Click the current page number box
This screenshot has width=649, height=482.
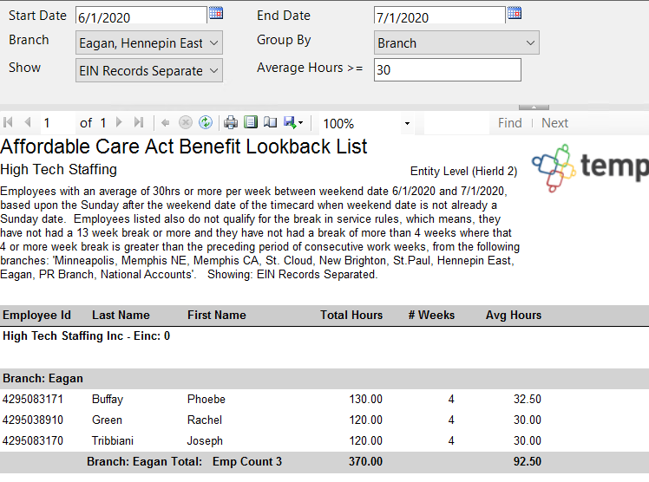58,123
